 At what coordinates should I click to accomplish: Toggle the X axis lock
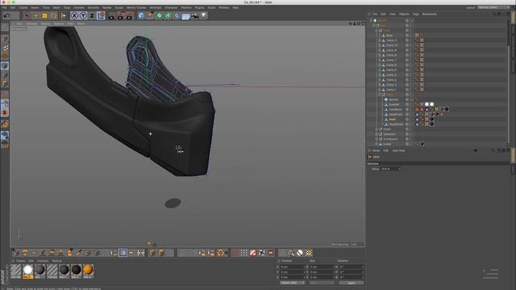74,15
